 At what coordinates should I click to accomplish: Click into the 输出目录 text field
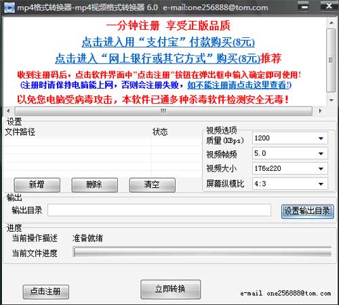point(159,210)
